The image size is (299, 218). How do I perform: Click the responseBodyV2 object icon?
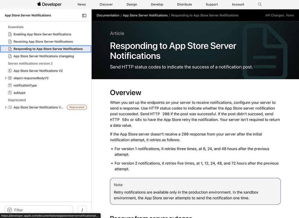pos(10,78)
